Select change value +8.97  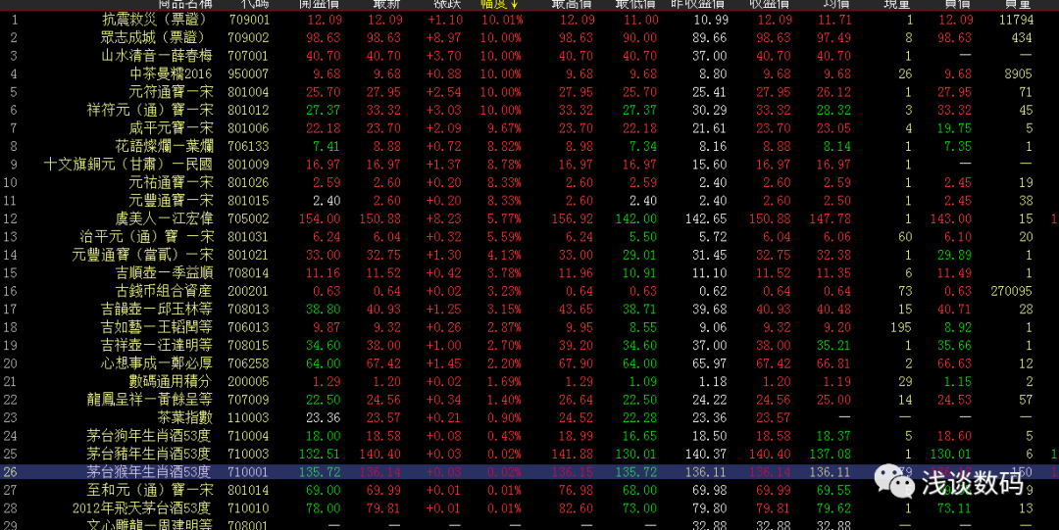[445, 38]
